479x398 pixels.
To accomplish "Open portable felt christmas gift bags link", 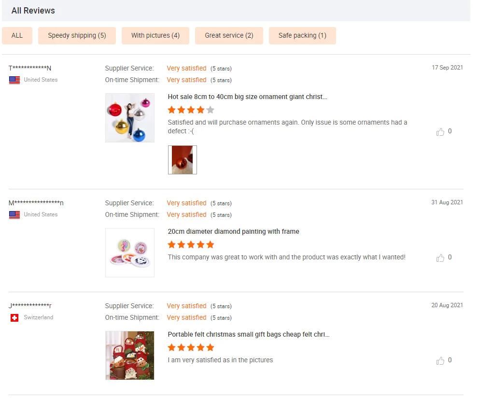I will point(248,335).
